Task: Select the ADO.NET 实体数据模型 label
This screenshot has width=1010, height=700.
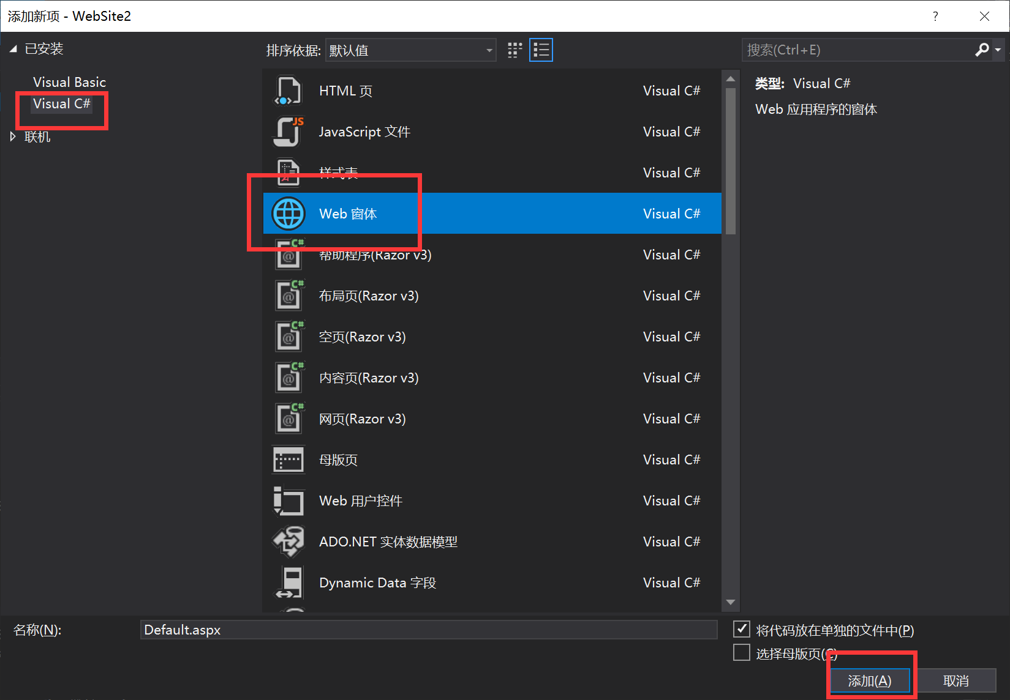Action: [x=388, y=542]
